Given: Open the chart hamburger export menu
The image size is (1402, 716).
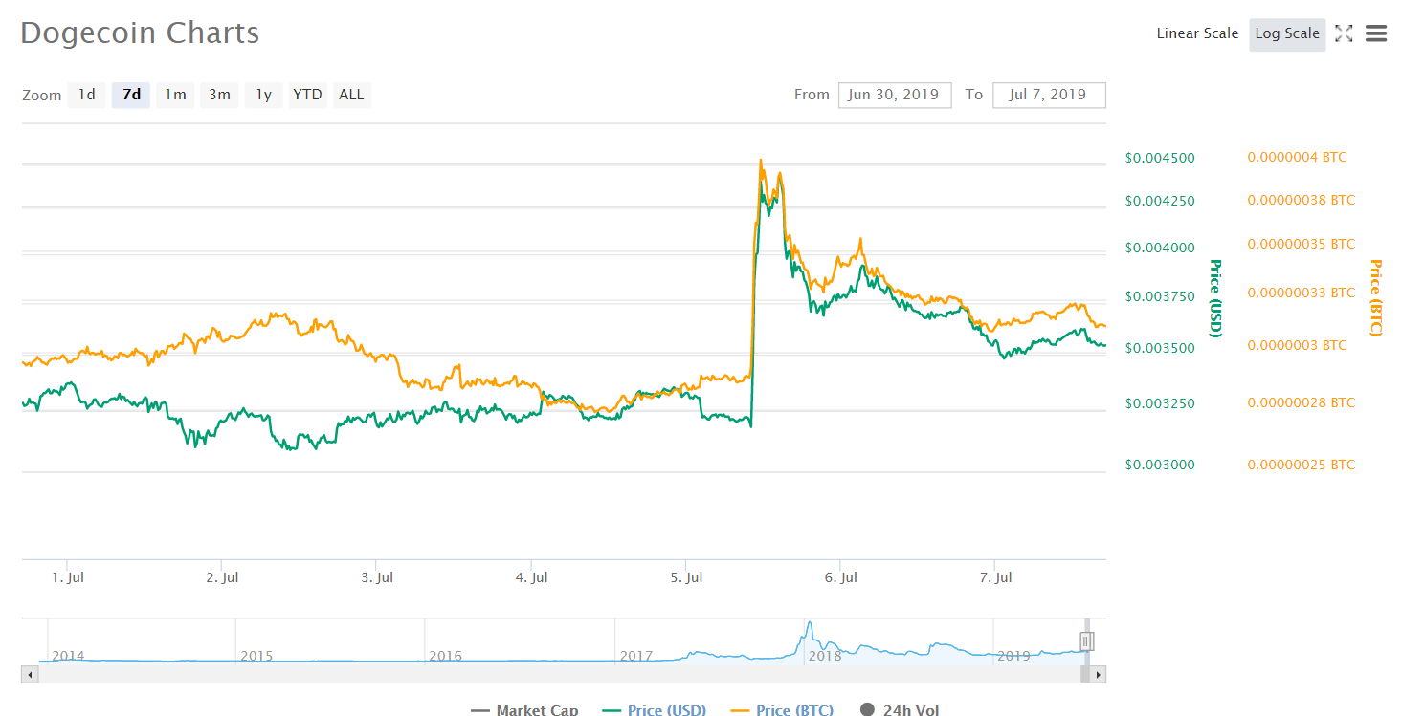Looking at the screenshot, I should point(1375,33).
